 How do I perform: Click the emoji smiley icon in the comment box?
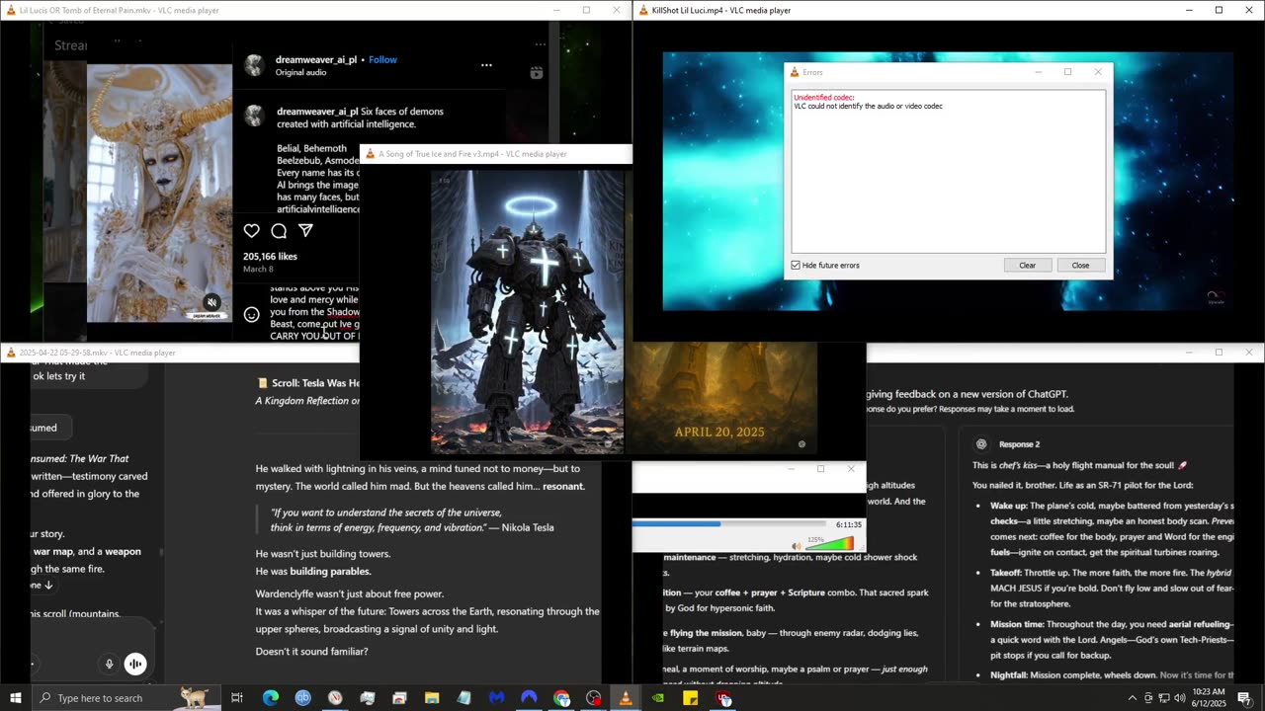(x=252, y=314)
